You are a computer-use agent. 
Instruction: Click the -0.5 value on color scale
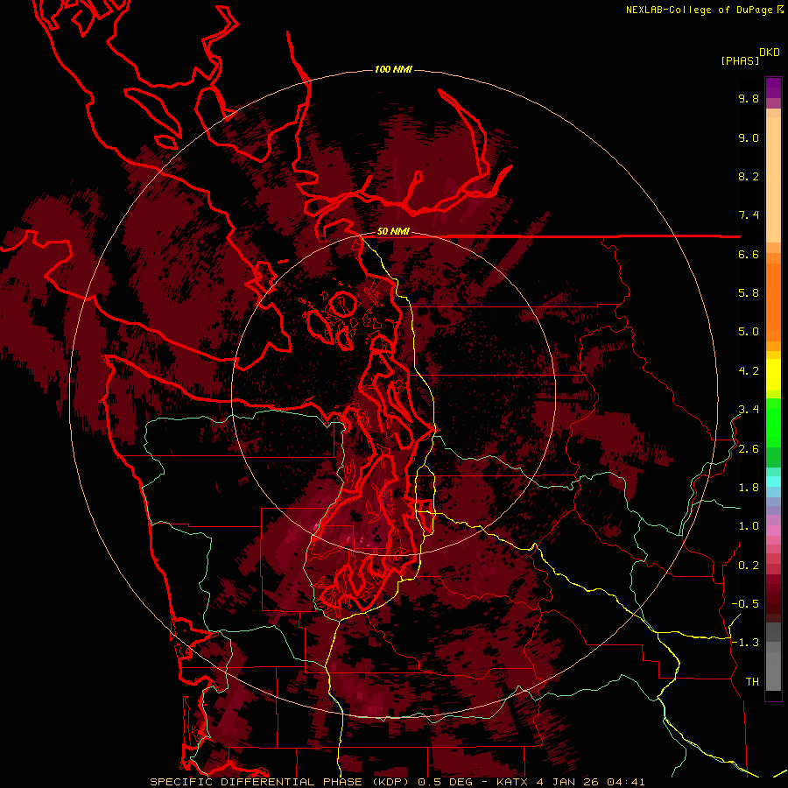click(x=745, y=604)
